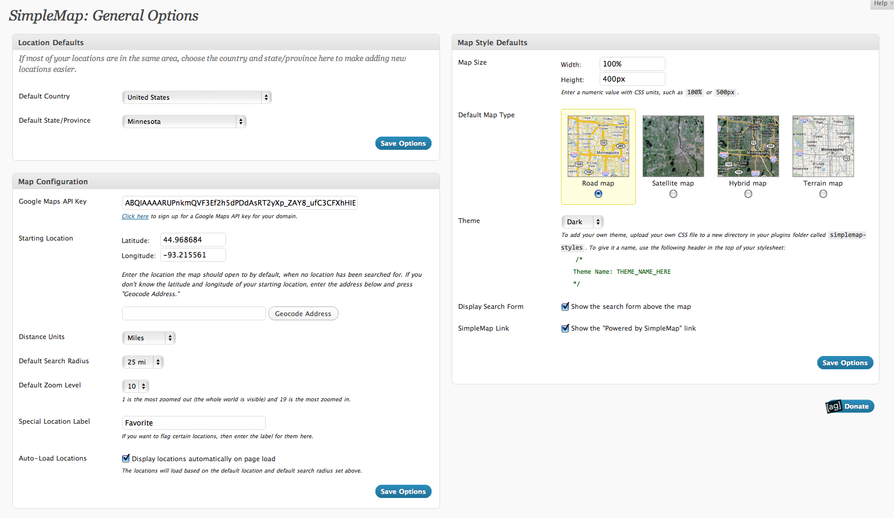Click the Map Configuration panel header
The width and height of the screenshot is (894, 518).
coord(226,181)
